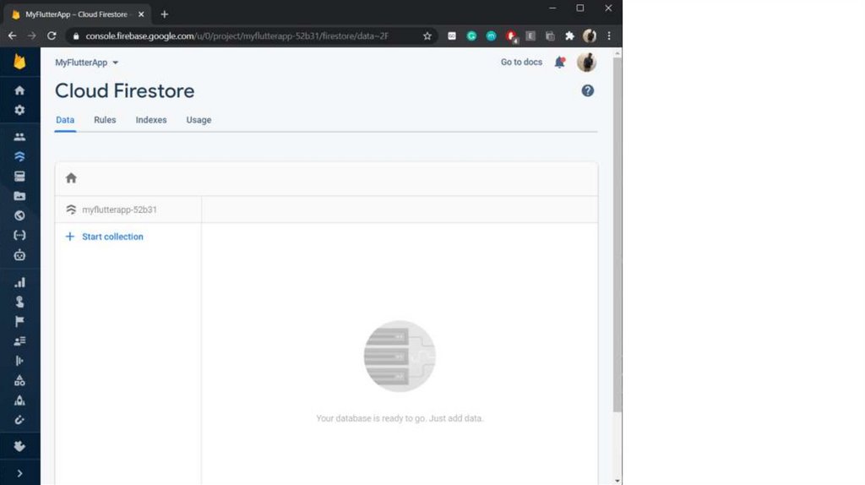Click the help question mark icon
865x485 pixels.
[588, 91]
